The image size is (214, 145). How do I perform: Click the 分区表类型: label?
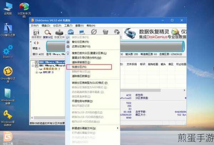click(142, 98)
